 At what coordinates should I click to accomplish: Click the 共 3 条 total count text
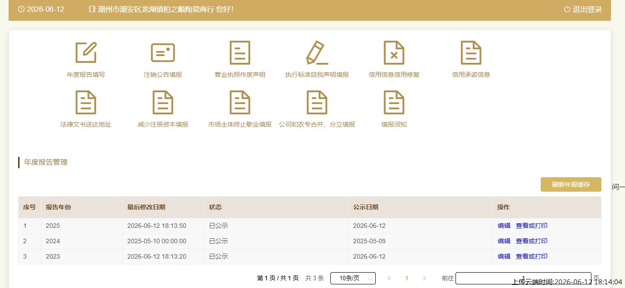315,279
